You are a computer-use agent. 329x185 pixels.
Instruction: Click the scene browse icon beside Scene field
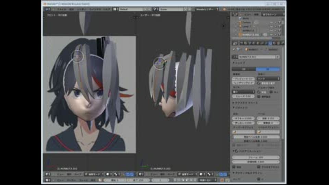(x=156, y=9)
